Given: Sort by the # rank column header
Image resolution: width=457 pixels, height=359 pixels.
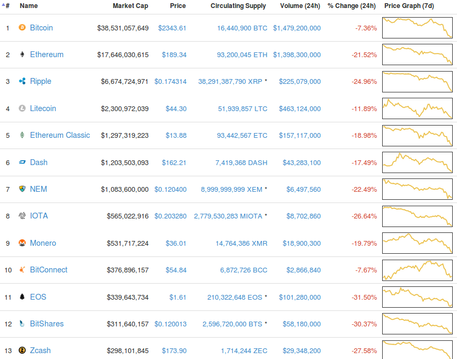Looking at the screenshot, I should click(x=6, y=5).
